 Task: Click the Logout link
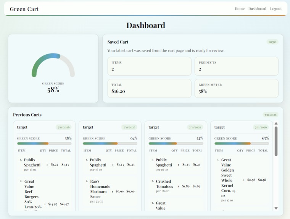coord(276,9)
